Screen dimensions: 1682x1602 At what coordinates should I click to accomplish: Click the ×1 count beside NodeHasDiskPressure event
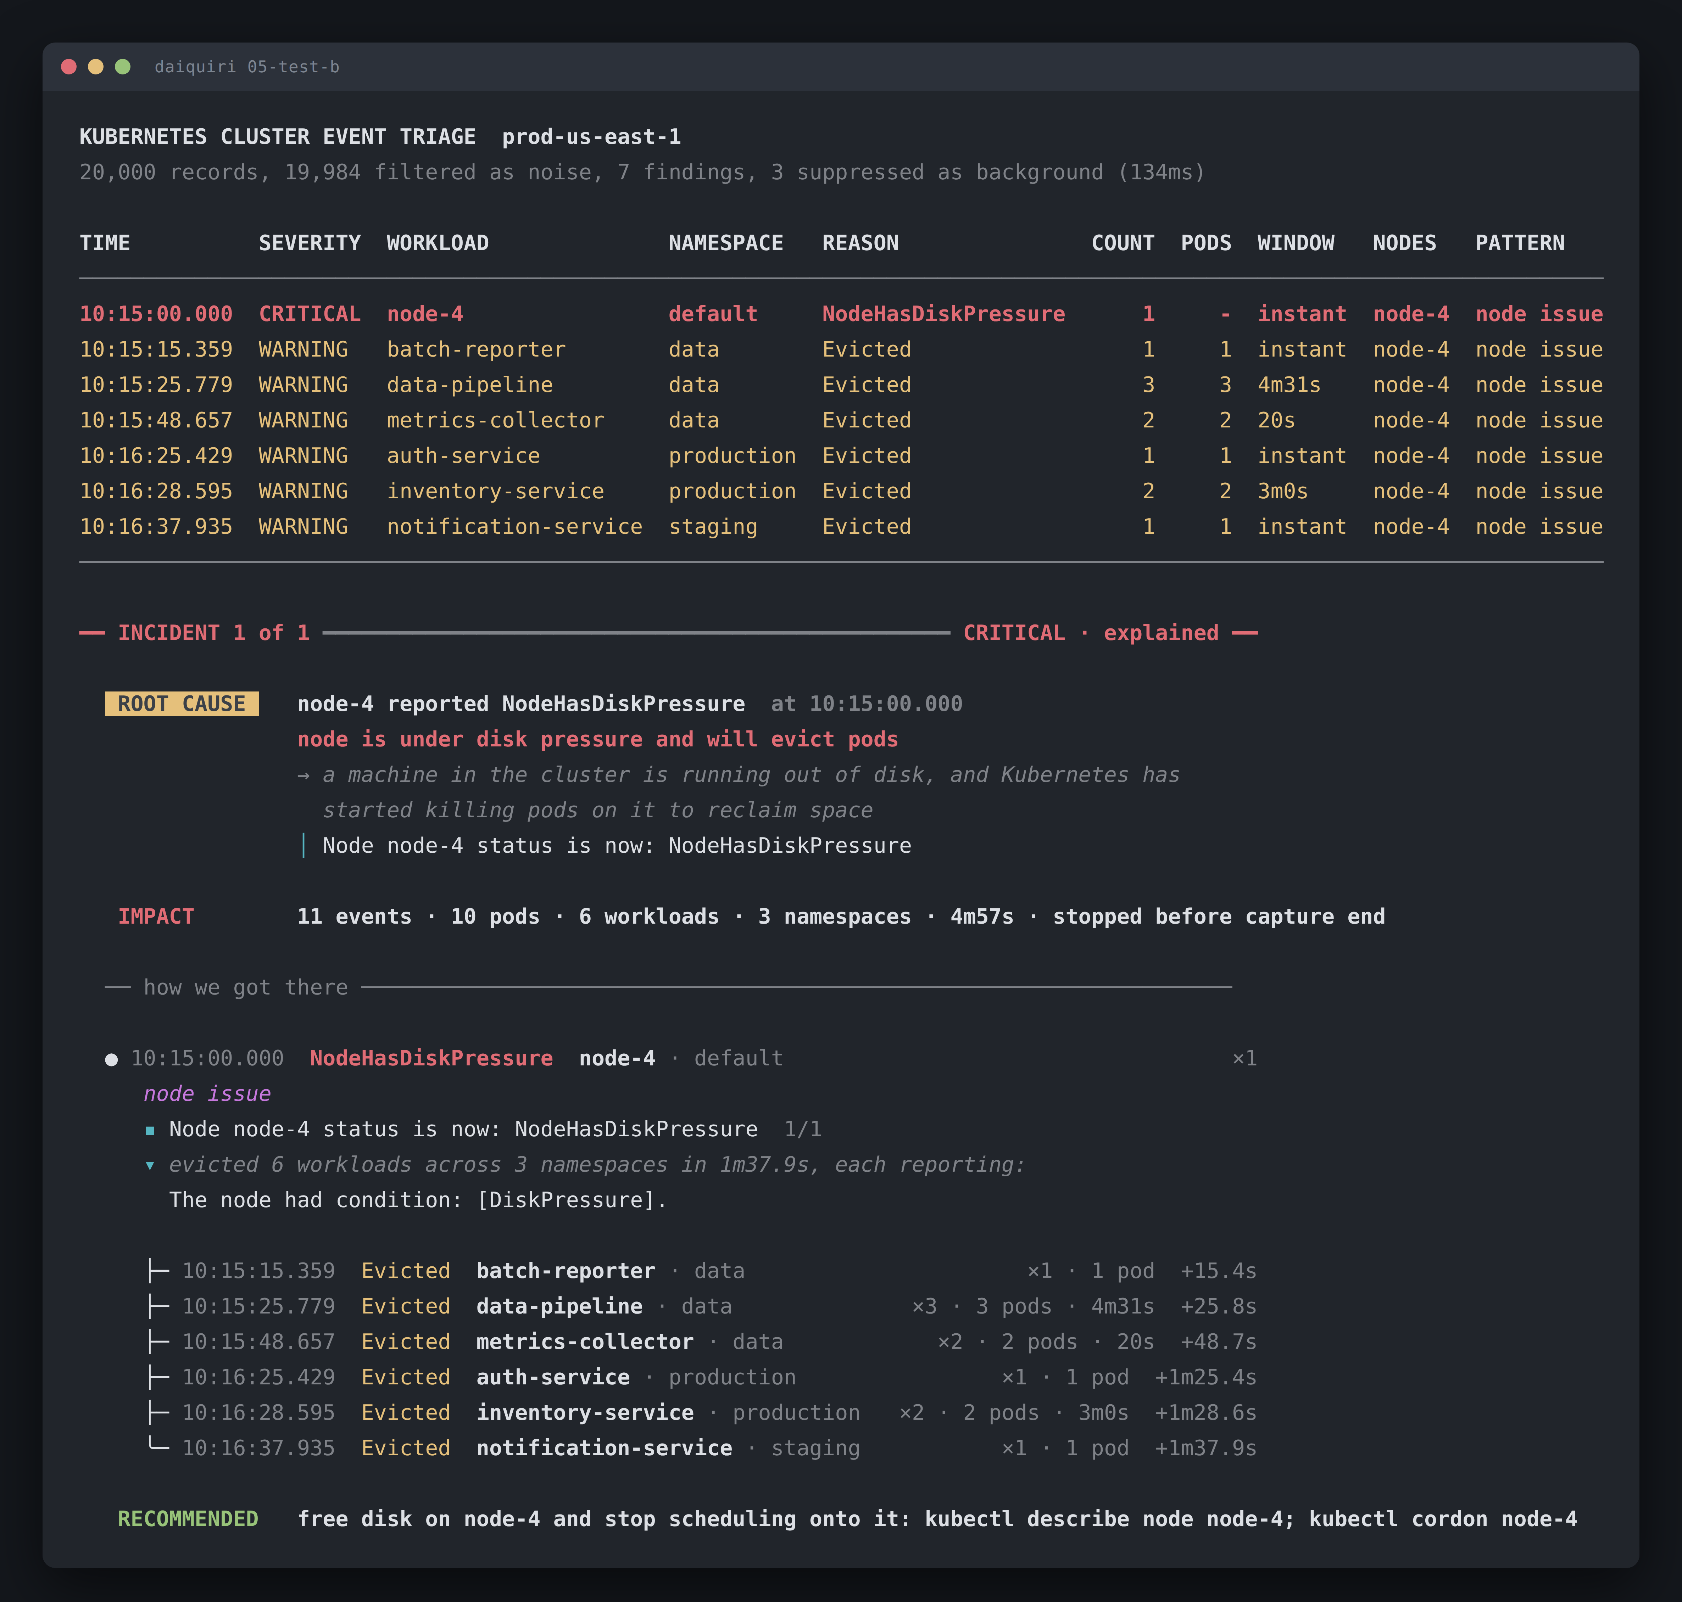pyautogui.click(x=1244, y=1059)
